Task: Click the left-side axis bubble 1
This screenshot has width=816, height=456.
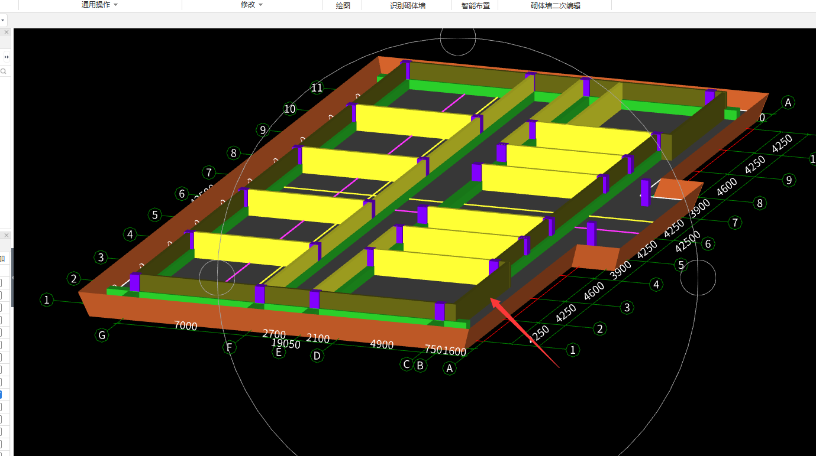Action: pos(47,300)
